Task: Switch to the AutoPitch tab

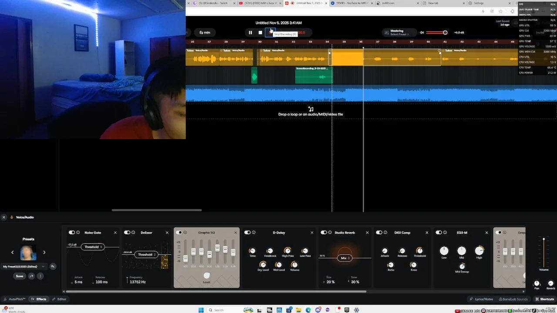Action: tap(14, 299)
